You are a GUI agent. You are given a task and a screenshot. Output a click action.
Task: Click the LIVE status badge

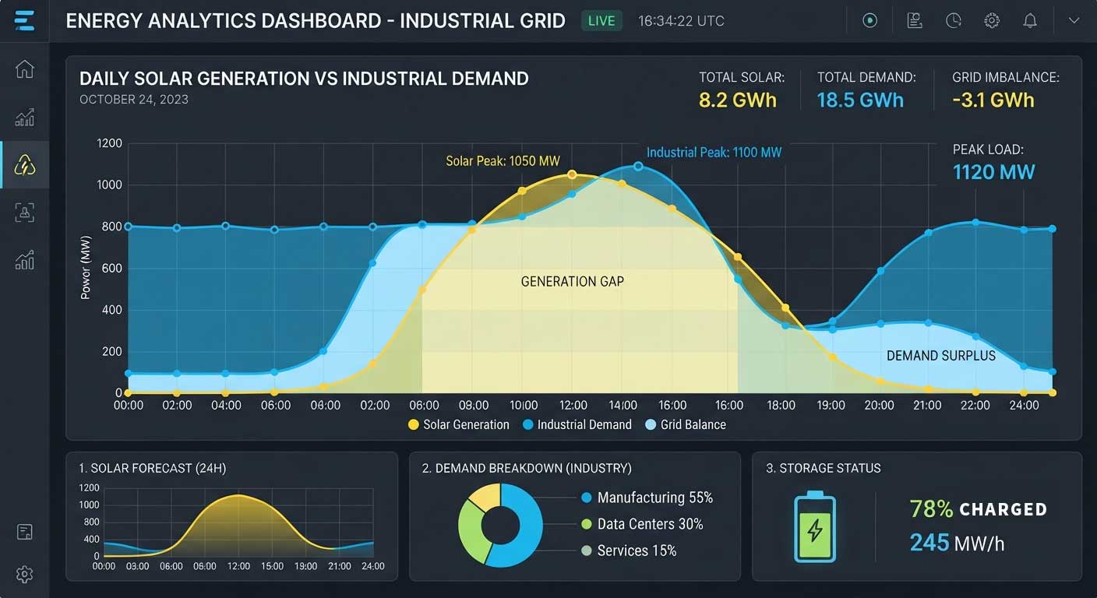601,21
